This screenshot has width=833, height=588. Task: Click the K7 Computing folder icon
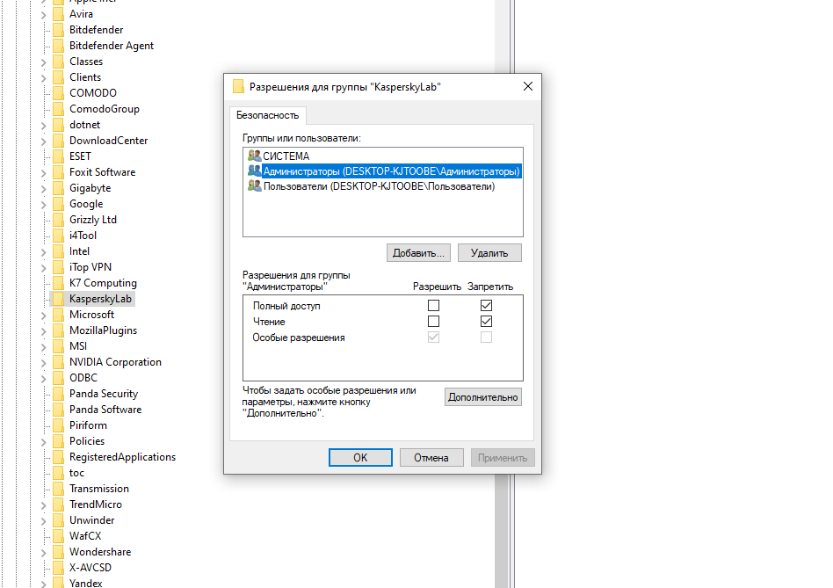click(x=59, y=283)
